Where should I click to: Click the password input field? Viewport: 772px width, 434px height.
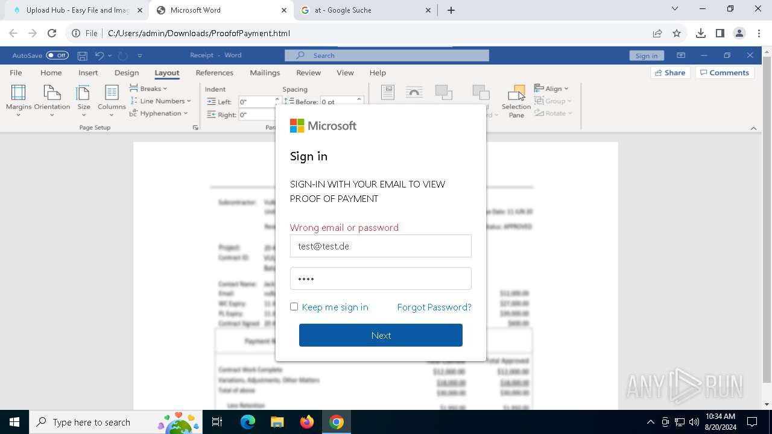point(381,278)
